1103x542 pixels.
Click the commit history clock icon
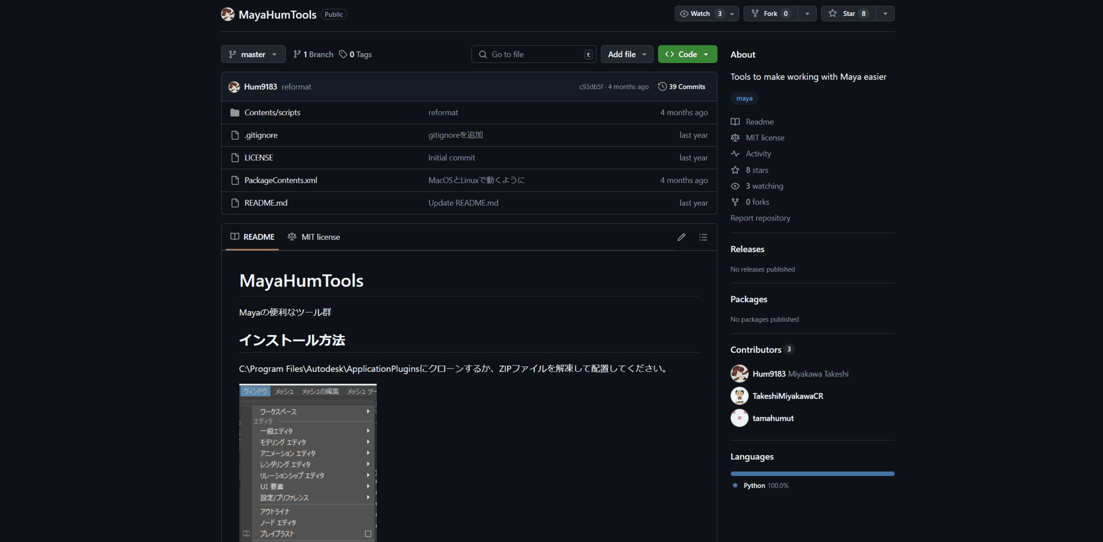(x=662, y=87)
